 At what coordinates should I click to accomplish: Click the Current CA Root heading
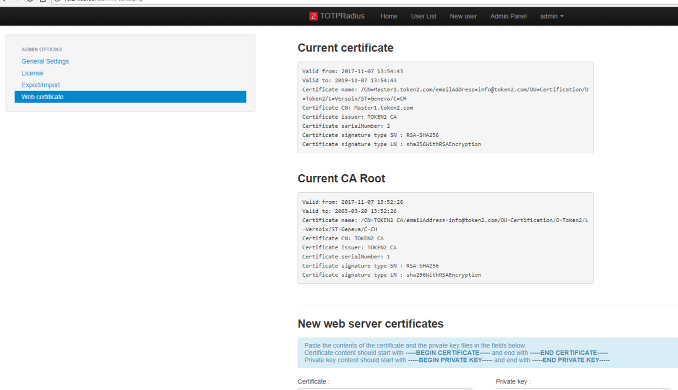[341, 178]
